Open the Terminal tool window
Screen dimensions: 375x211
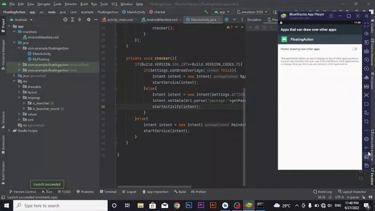108,192
